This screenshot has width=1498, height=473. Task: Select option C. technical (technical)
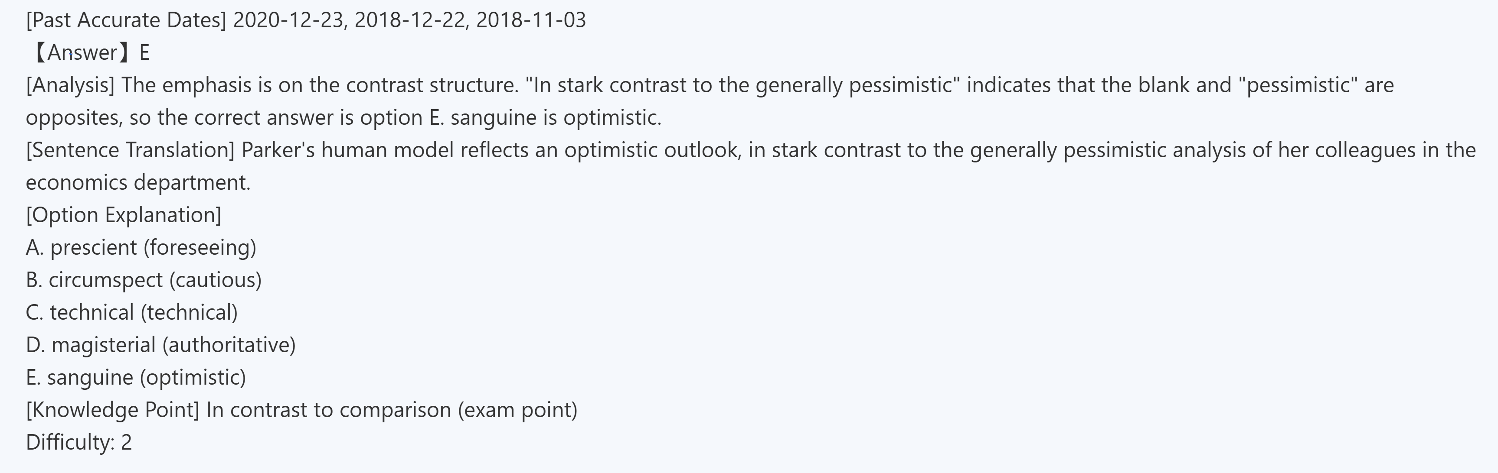click(131, 313)
